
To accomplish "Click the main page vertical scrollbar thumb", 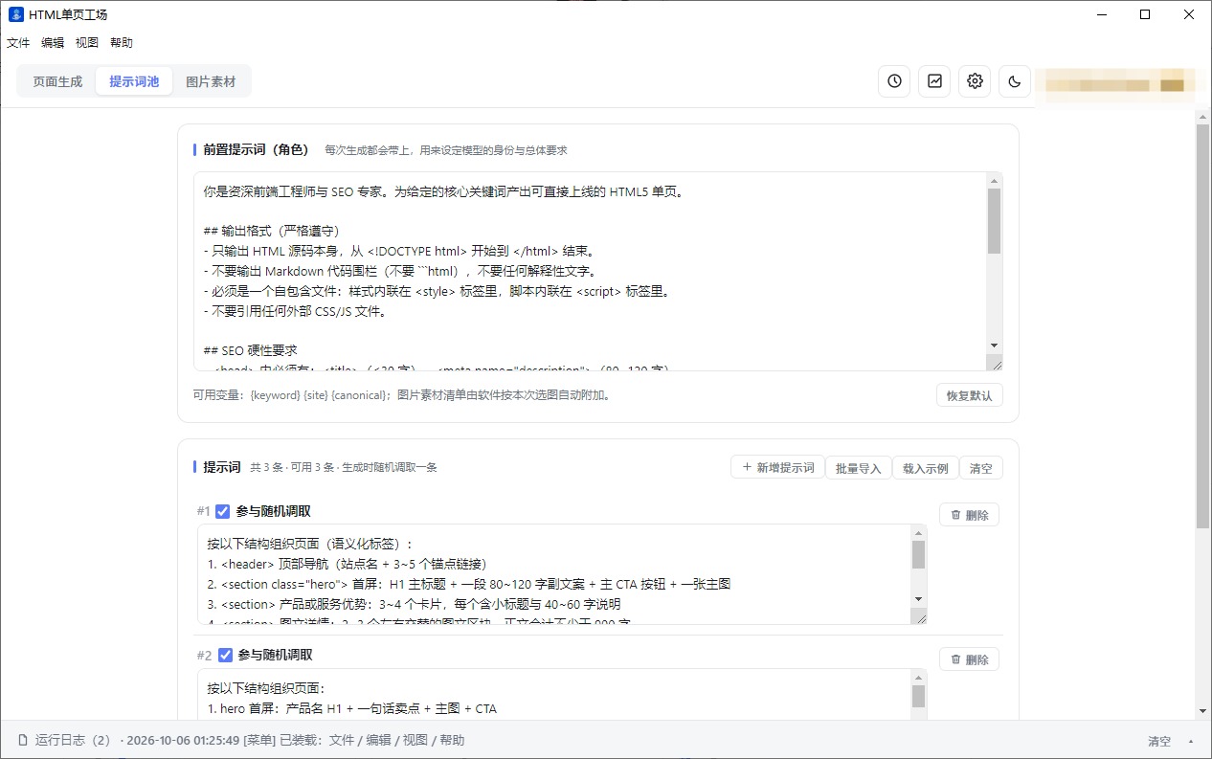I will 1202,325.
